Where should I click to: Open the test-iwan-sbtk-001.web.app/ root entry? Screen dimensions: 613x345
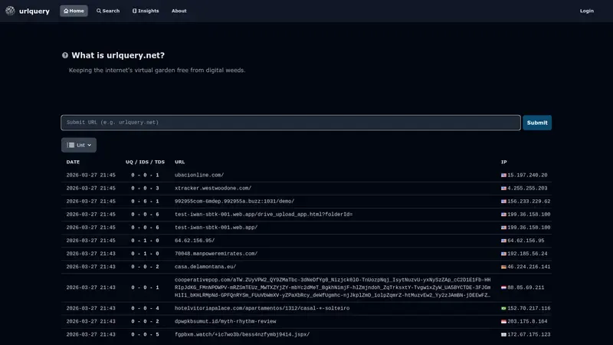tap(216, 228)
